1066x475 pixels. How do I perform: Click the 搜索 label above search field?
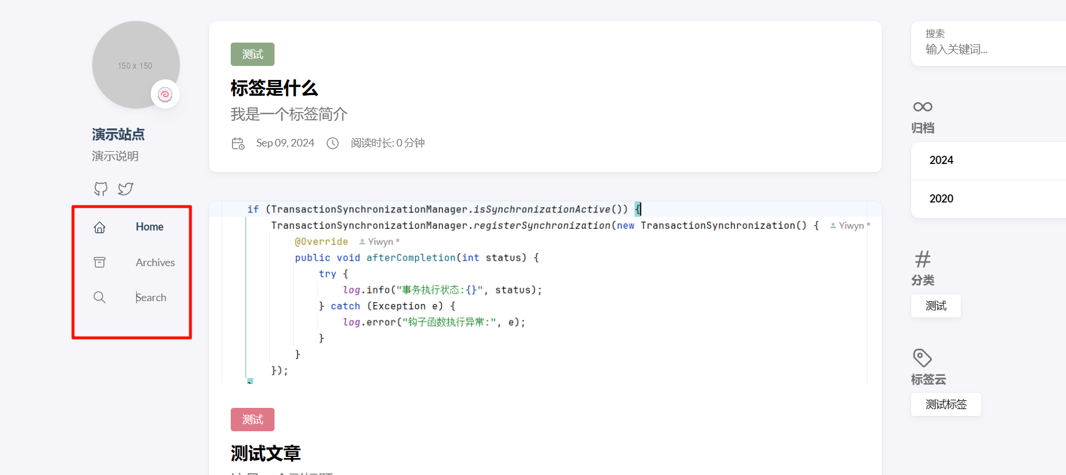pyautogui.click(x=935, y=34)
